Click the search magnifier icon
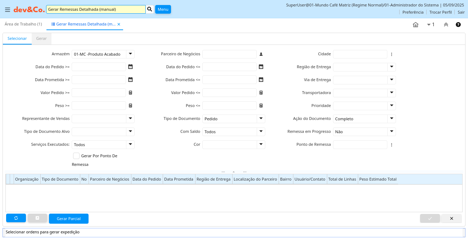This screenshot has height=242, width=468. (150, 9)
